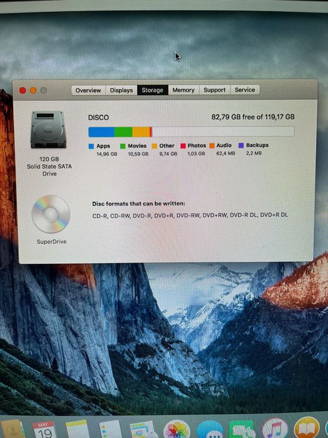The width and height of the screenshot is (328, 438).
Task: Click the "Movies" legend label
Action: (x=137, y=146)
